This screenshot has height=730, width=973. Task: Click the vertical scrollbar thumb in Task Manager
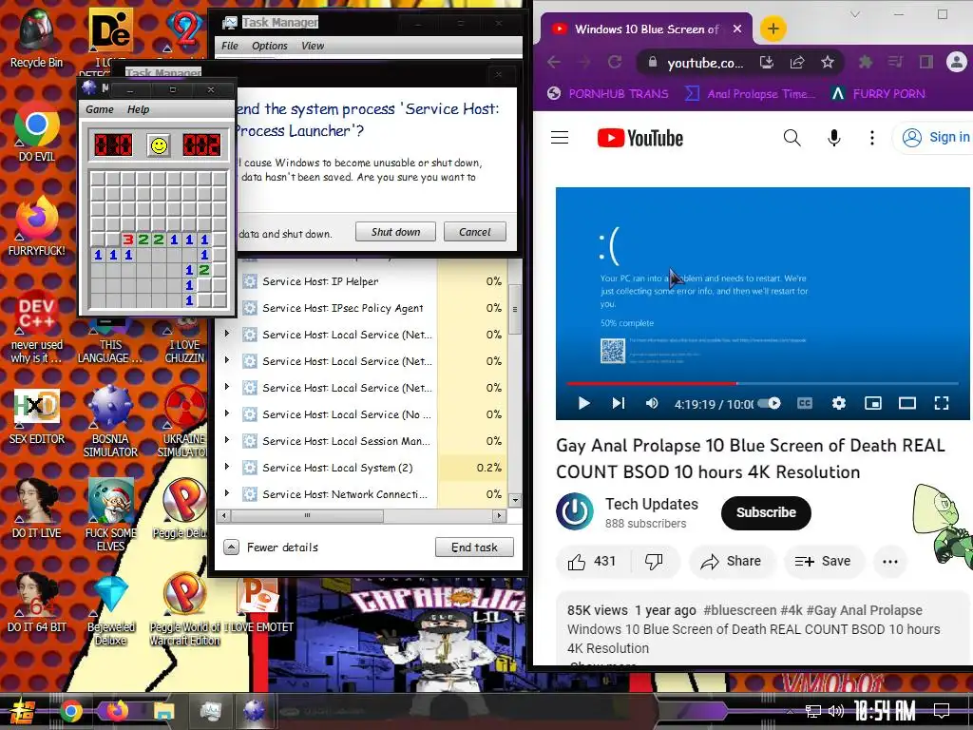[514, 309]
